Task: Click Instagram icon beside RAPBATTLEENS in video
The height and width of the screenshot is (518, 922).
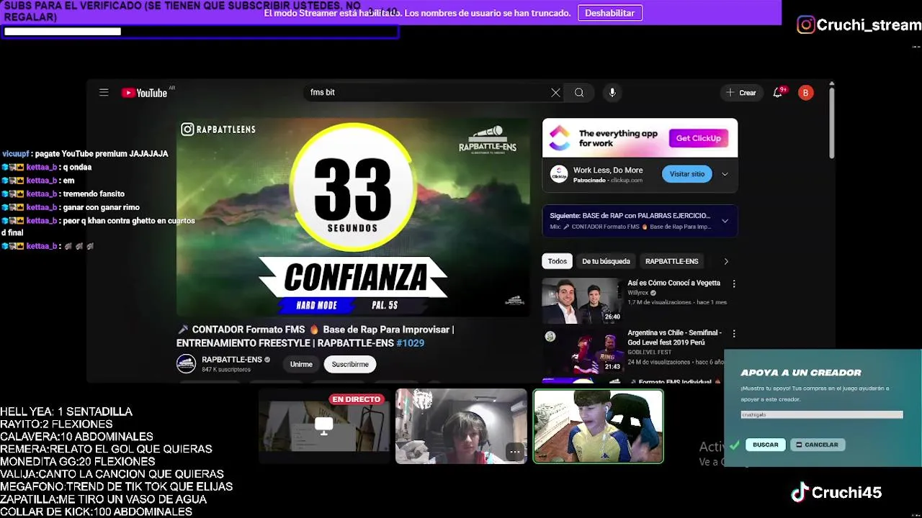Action: tap(187, 129)
